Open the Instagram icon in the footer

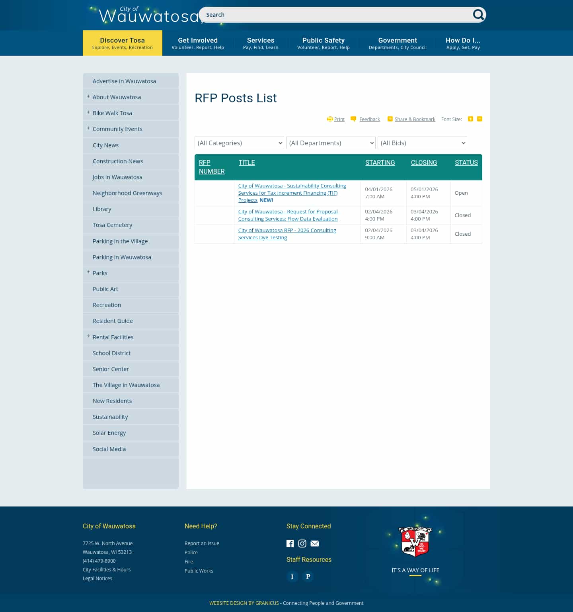click(x=302, y=543)
